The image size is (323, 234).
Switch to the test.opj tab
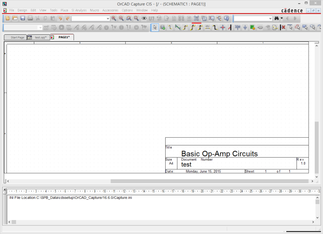[x=39, y=37]
